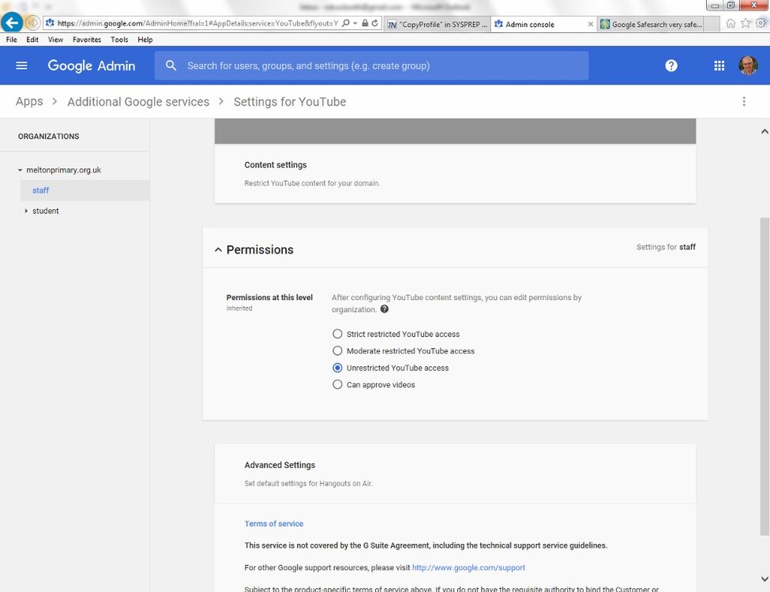This screenshot has height=592, width=770.
Task: Open the favorites star icon
Action: [746, 23]
